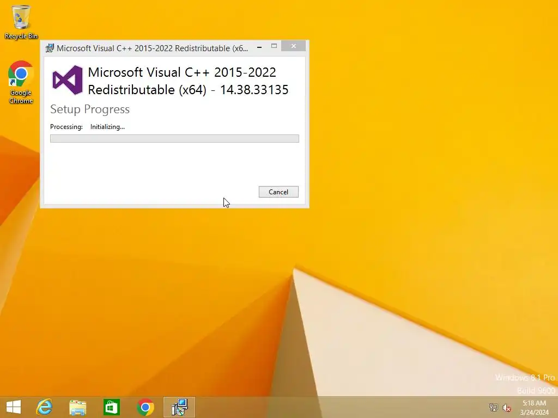Click the installer title bar icon
Viewport: 558px width, 418px height.
coord(50,48)
